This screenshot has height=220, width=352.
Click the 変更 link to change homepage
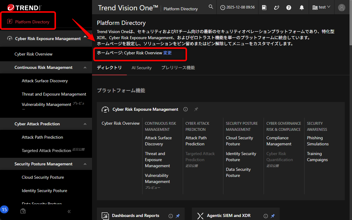pos(167,53)
